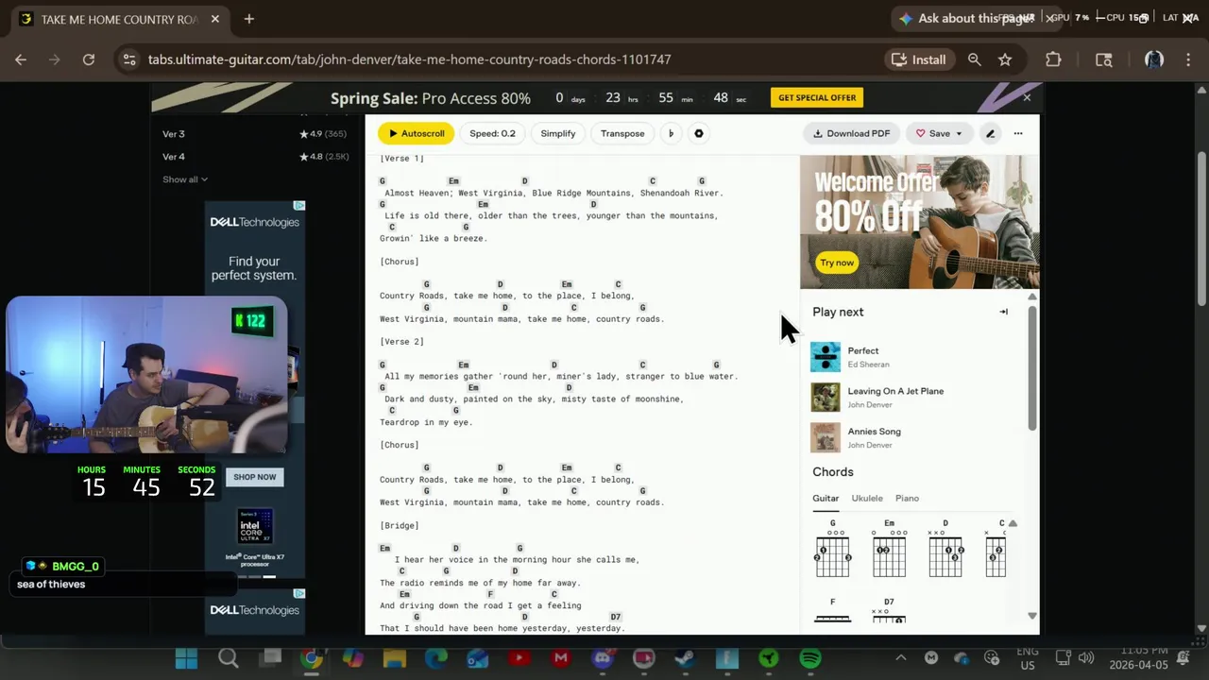Open Steam from the taskbar
The height and width of the screenshot is (680, 1209).
click(x=685, y=658)
